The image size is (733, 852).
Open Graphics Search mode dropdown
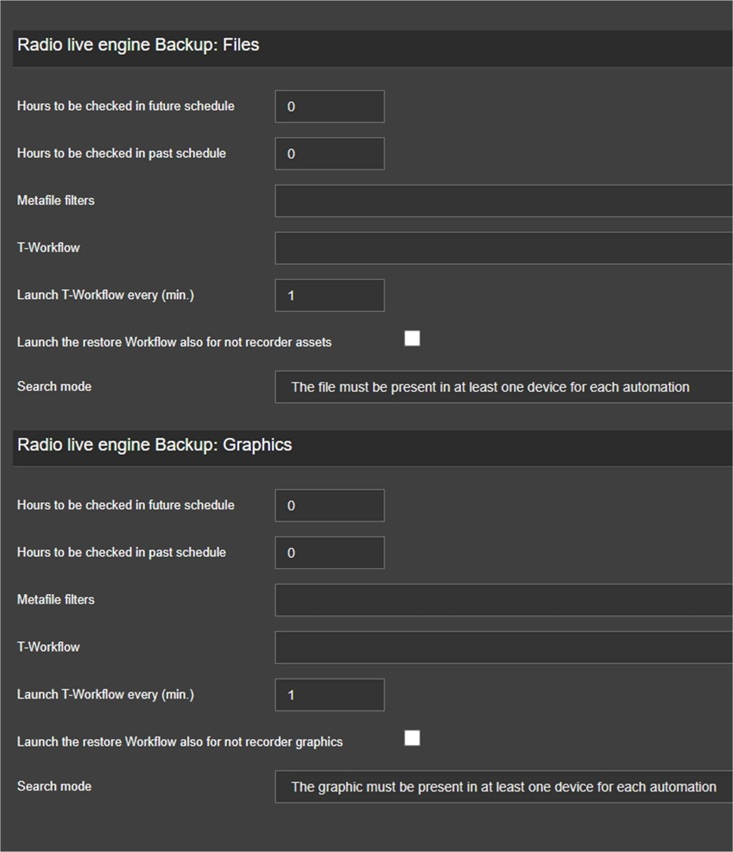pyautogui.click(x=503, y=787)
